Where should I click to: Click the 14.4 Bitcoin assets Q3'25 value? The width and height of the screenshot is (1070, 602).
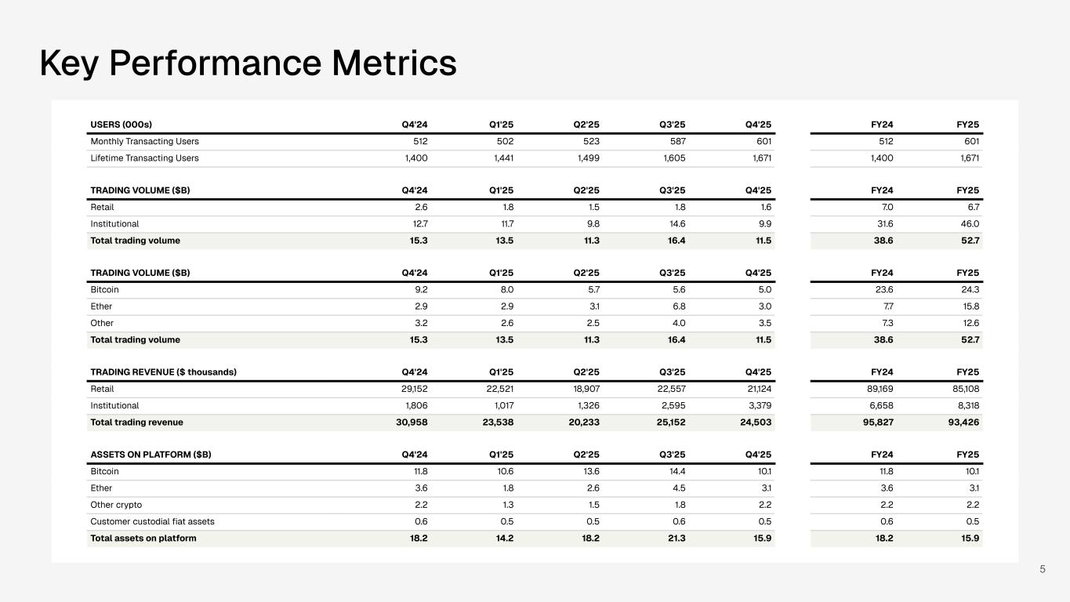coord(676,472)
